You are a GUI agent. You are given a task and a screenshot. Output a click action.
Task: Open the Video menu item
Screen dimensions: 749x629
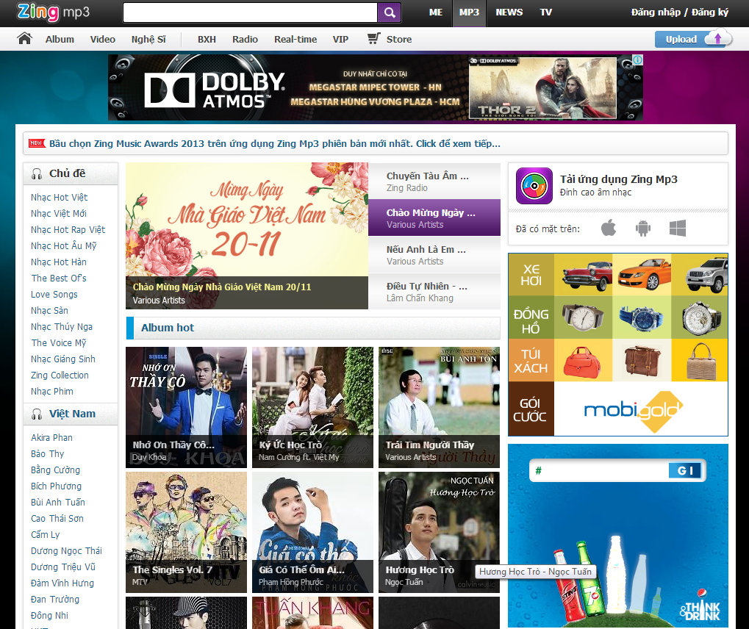(103, 39)
